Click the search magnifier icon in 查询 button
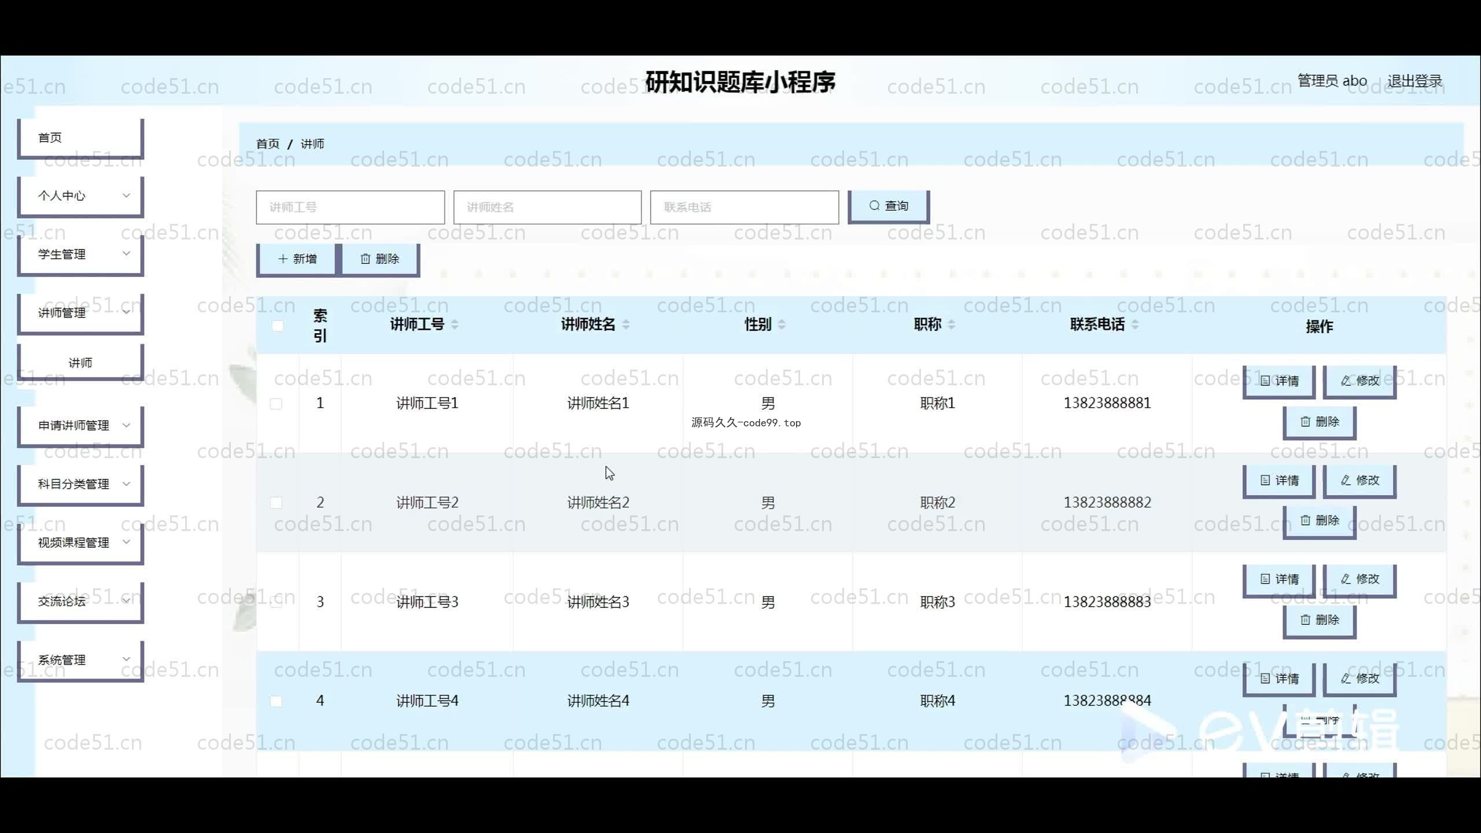The image size is (1481, 833). pyautogui.click(x=874, y=206)
